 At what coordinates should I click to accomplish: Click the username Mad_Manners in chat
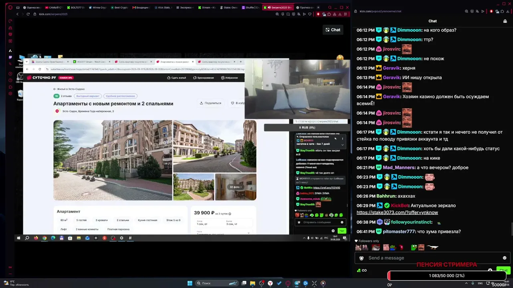pos(399,168)
